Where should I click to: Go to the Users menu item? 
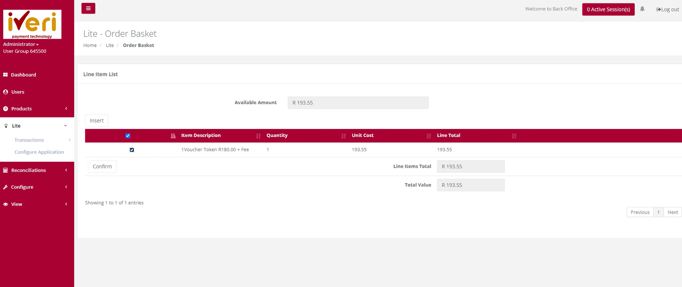coord(18,92)
